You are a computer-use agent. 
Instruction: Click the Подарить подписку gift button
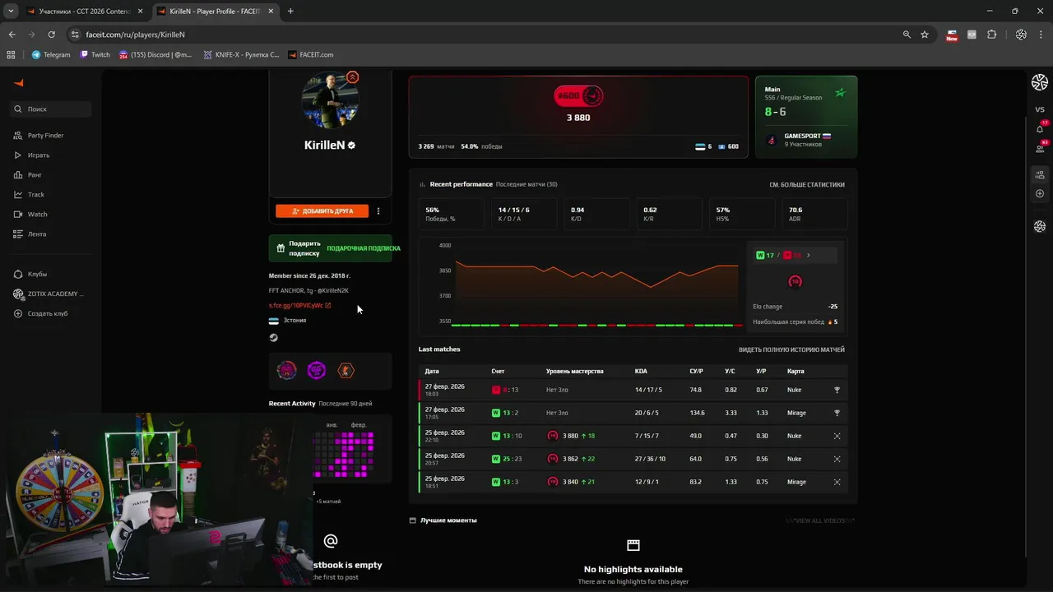(x=330, y=248)
